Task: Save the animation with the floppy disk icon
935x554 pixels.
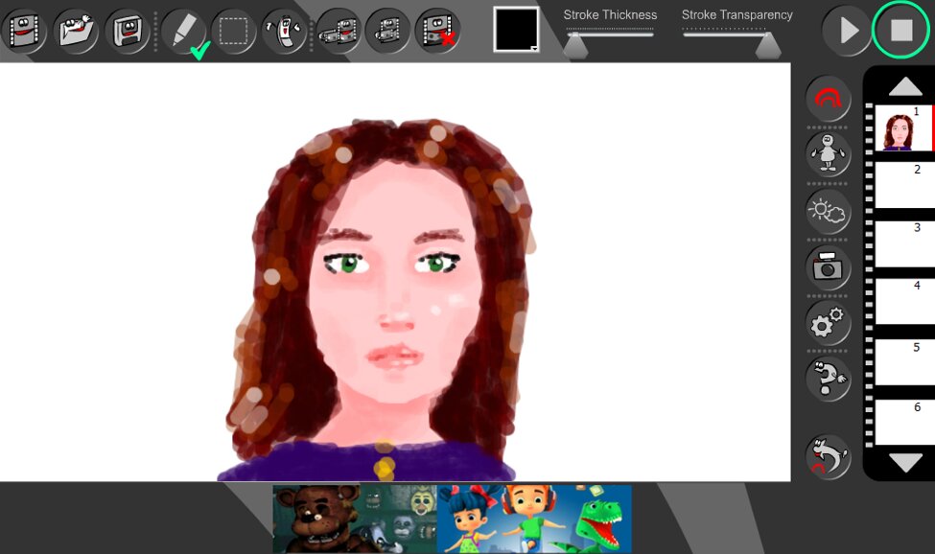Action: [127, 31]
